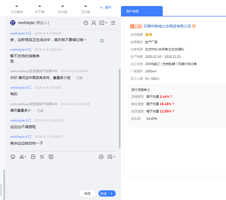Click the ellipsis icon beside first message
The height and width of the screenshot is (200, 226).
tap(102, 41)
